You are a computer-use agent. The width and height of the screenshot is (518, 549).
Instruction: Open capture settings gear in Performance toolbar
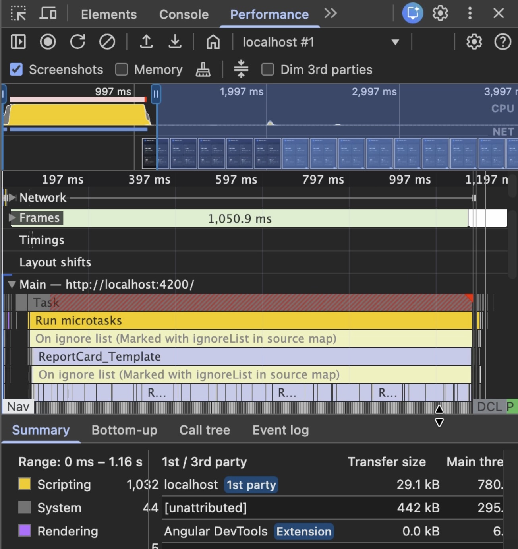click(474, 42)
